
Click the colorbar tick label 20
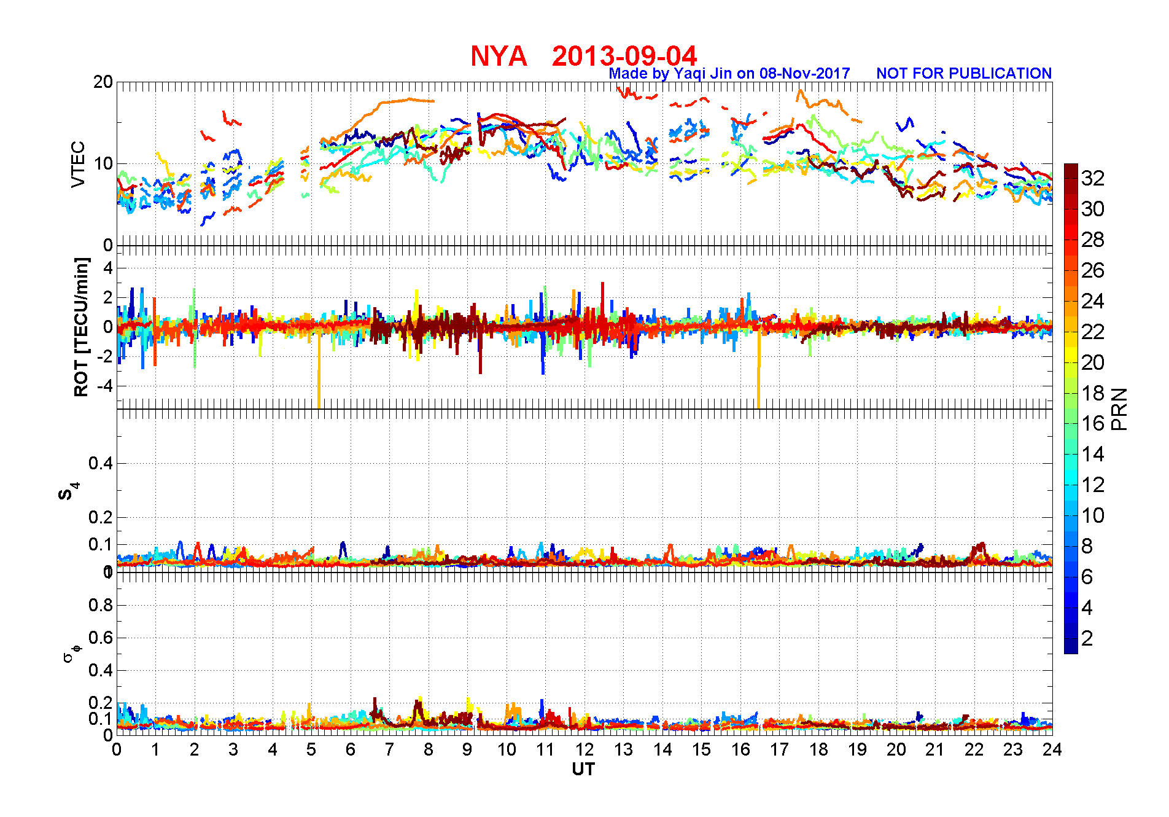tap(1093, 362)
